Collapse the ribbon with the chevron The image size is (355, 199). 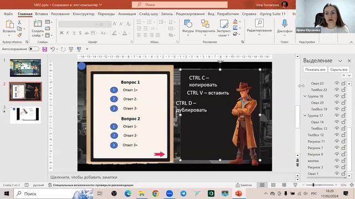(351, 42)
